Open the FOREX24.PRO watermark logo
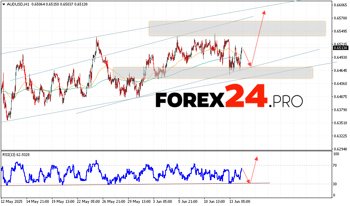 229,99
